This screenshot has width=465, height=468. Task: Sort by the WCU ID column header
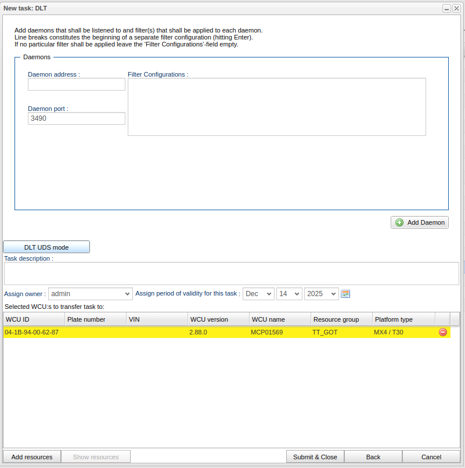(x=34, y=319)
